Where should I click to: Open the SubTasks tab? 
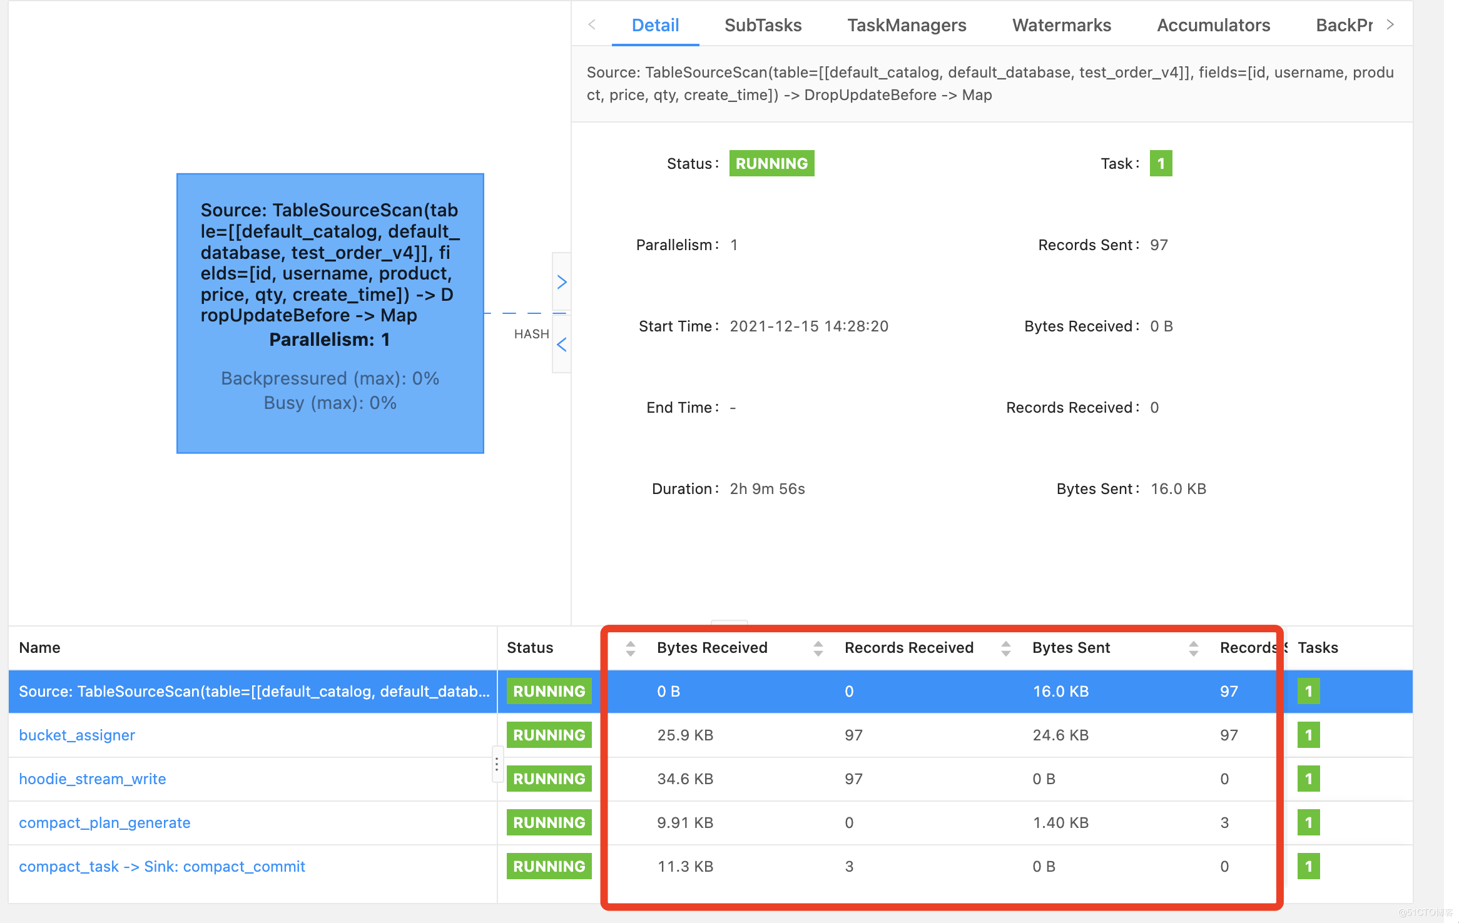click(763, 25)
